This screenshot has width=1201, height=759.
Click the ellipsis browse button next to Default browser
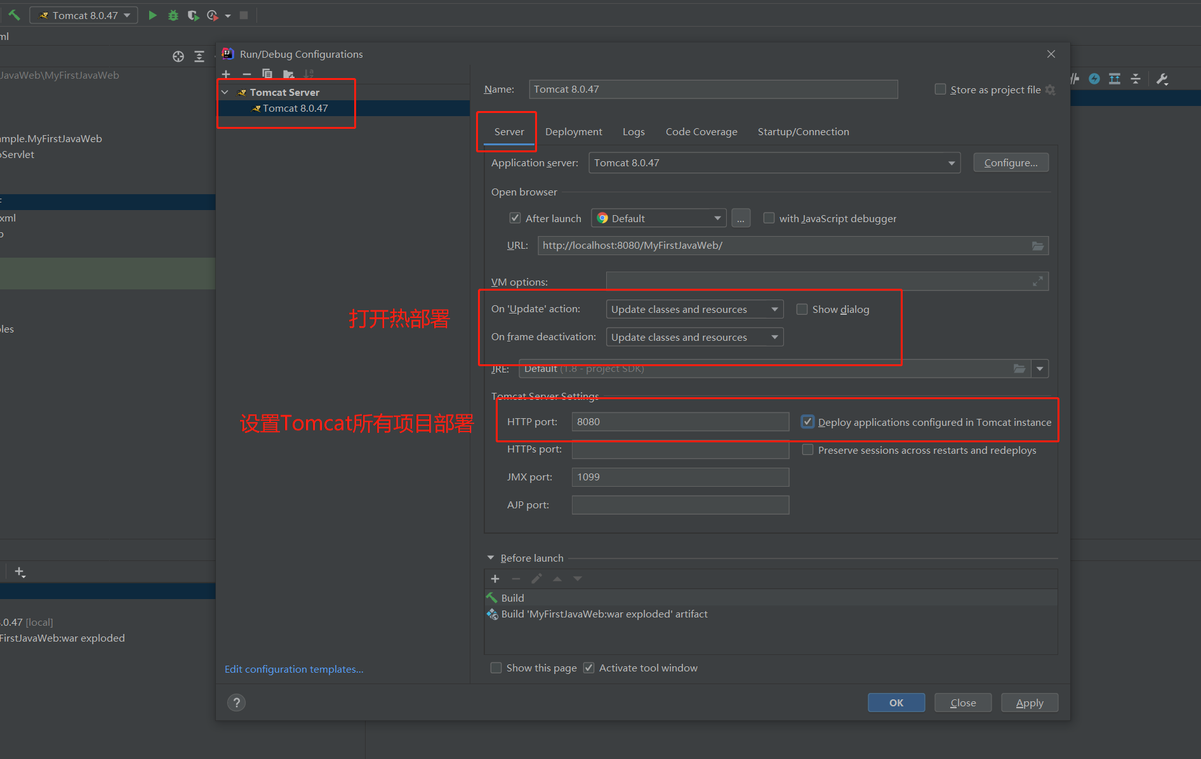click(x=741, y=218)
